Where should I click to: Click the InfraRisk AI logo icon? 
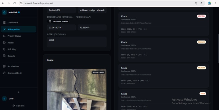[x=4, y=12]
